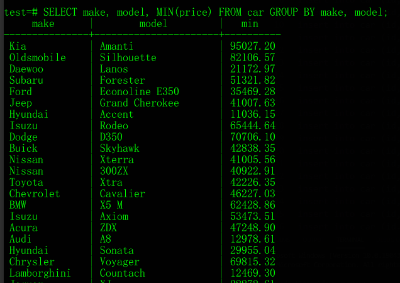This screenshot has width=400, height=283.
Task: Select the 'make' column header
Action: coord(43,24)
